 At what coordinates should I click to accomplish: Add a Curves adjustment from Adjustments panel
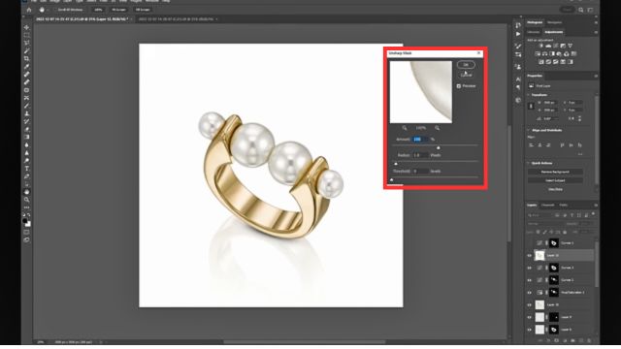pos(556,46)
